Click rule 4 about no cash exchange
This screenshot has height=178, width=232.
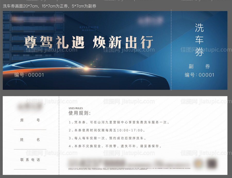[x=115, y=146]
